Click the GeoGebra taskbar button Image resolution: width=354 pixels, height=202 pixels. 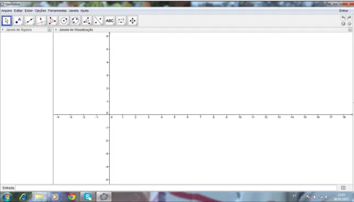point(104,197)
